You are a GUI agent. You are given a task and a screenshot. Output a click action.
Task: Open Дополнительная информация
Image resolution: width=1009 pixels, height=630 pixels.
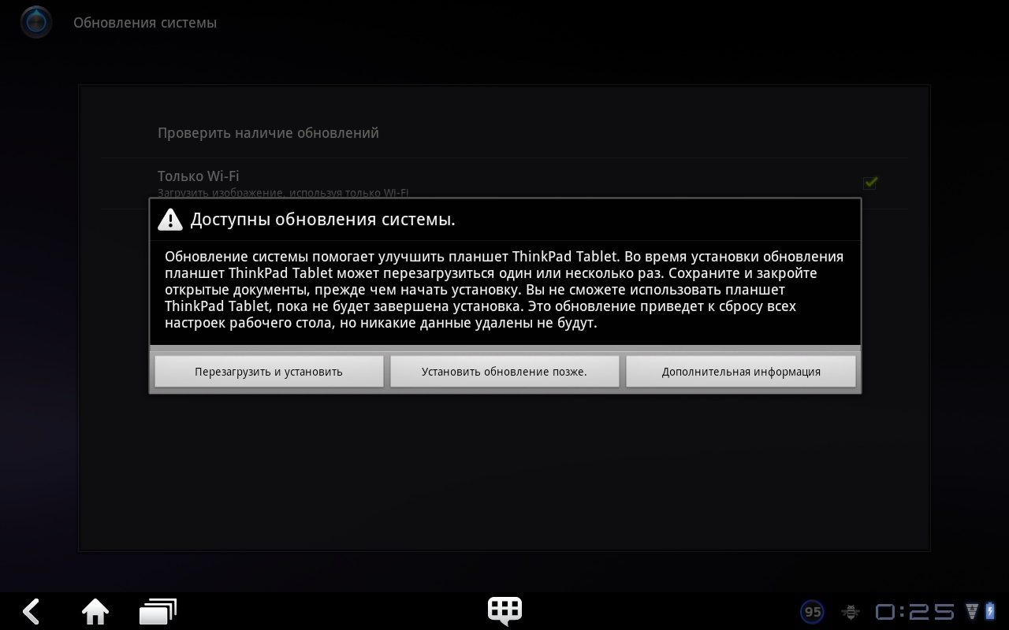pos(741,372)
